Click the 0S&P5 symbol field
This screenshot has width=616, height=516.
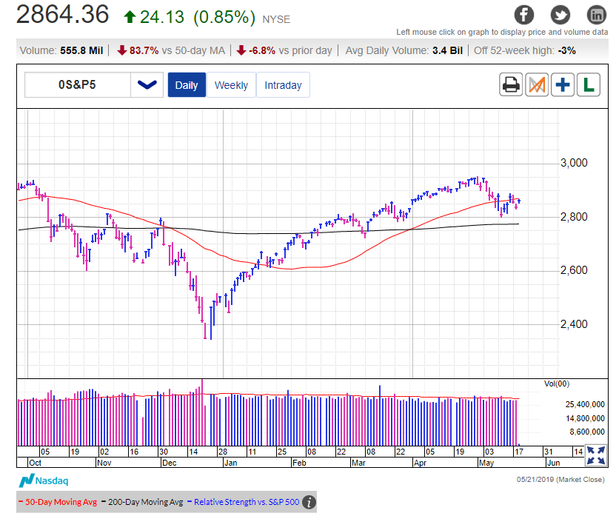tap(78, 85)
